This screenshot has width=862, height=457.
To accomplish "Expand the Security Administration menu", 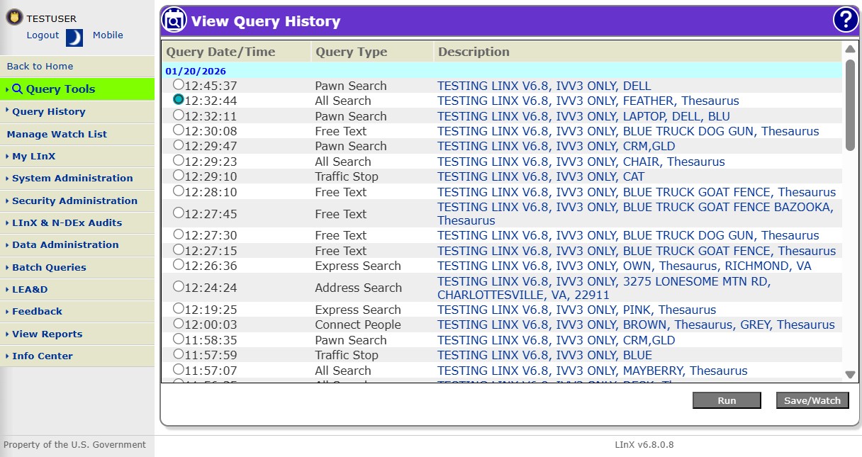I will [x=77, y=201].
